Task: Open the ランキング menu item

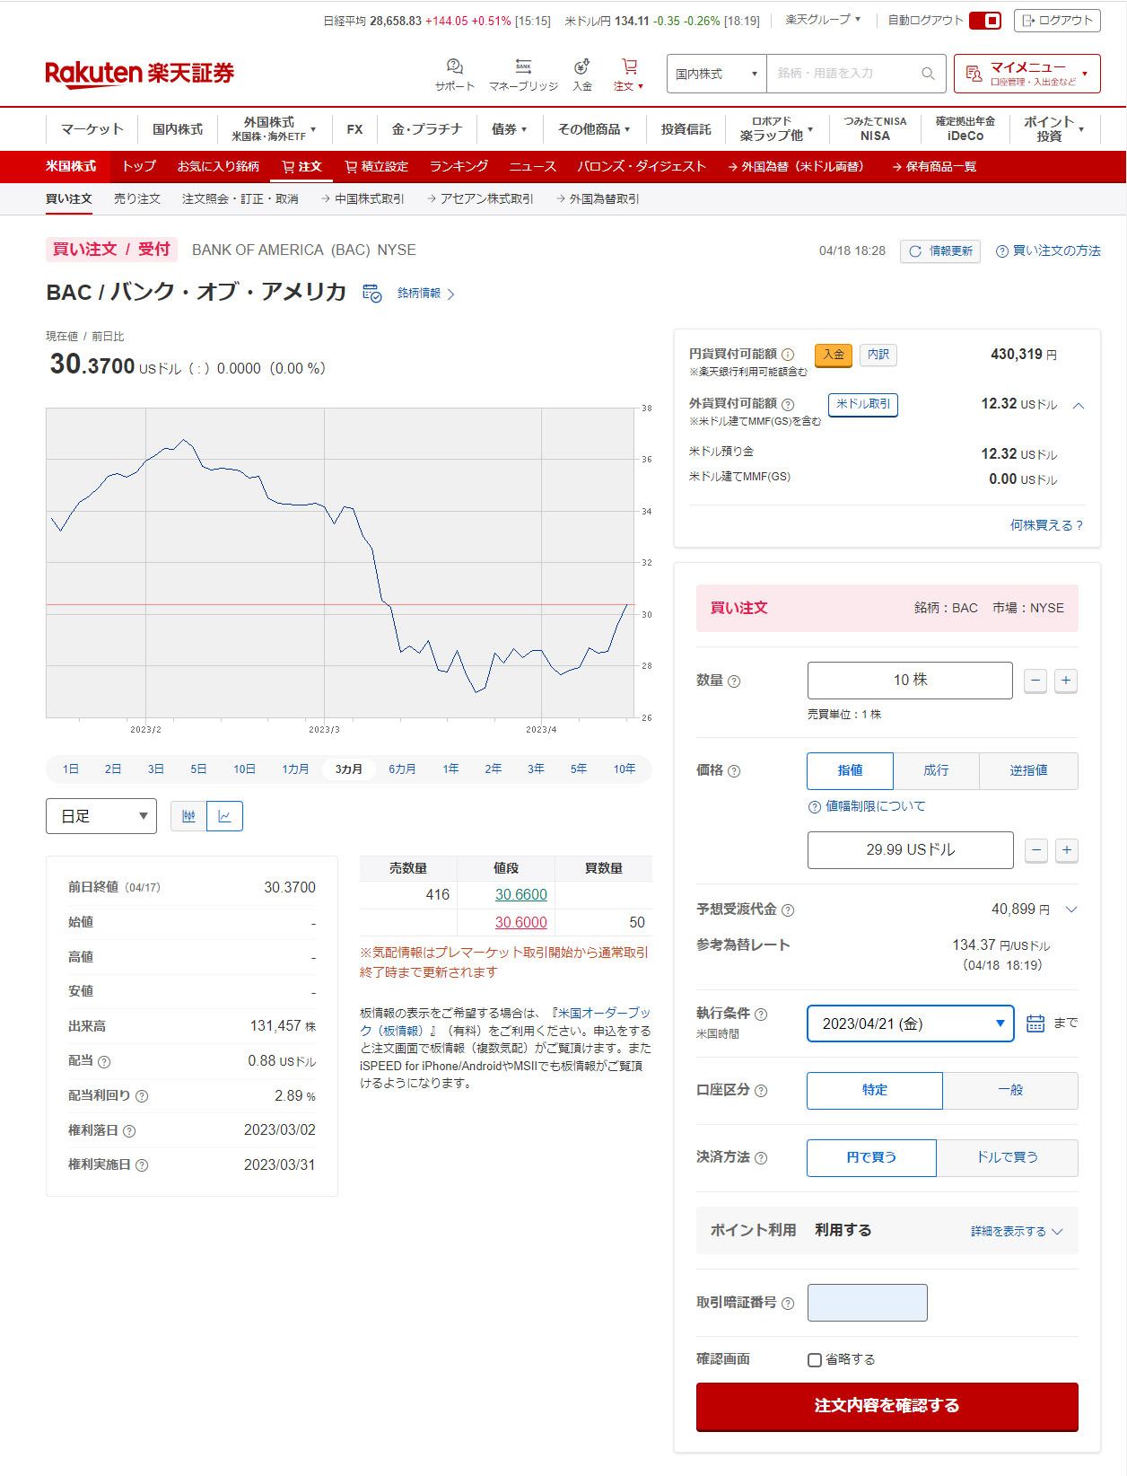Action: click(x=459, y=167)
